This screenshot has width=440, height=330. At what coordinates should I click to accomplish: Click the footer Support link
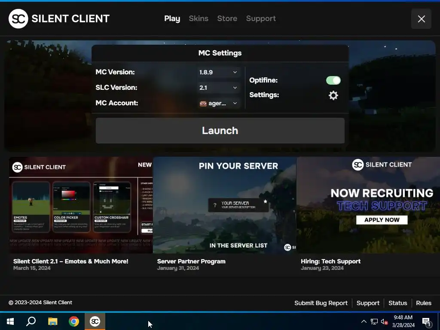368,303
